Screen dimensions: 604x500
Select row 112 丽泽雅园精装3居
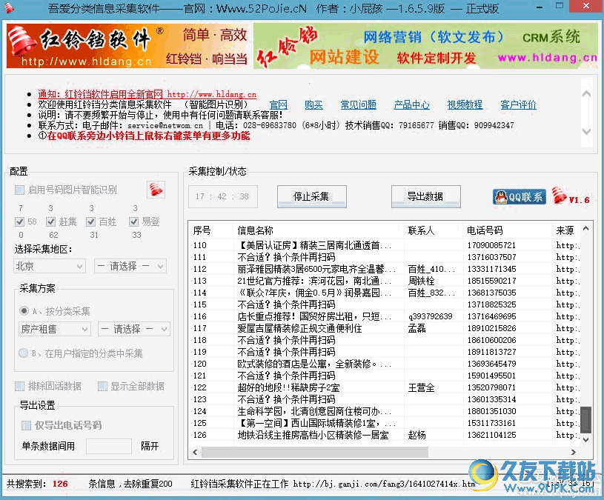pyautogui.click(x=385, y=269)
